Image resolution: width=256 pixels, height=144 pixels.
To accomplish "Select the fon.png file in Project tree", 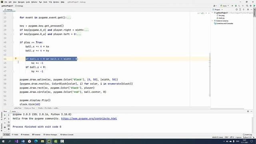I will pos(221,16).
